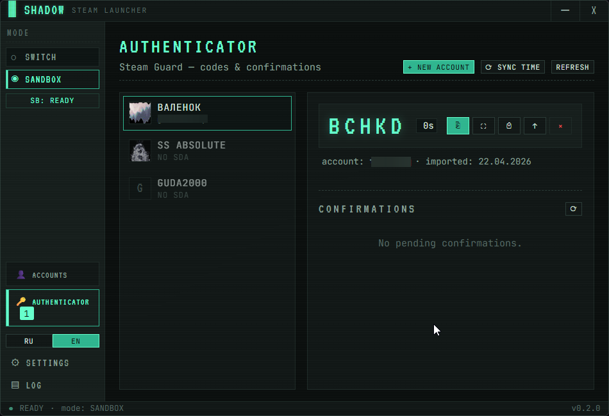The width and height of the screenshot is (609, 416).
Task: Click the ВАЛЕНОК account avatar
Action: 140,113
